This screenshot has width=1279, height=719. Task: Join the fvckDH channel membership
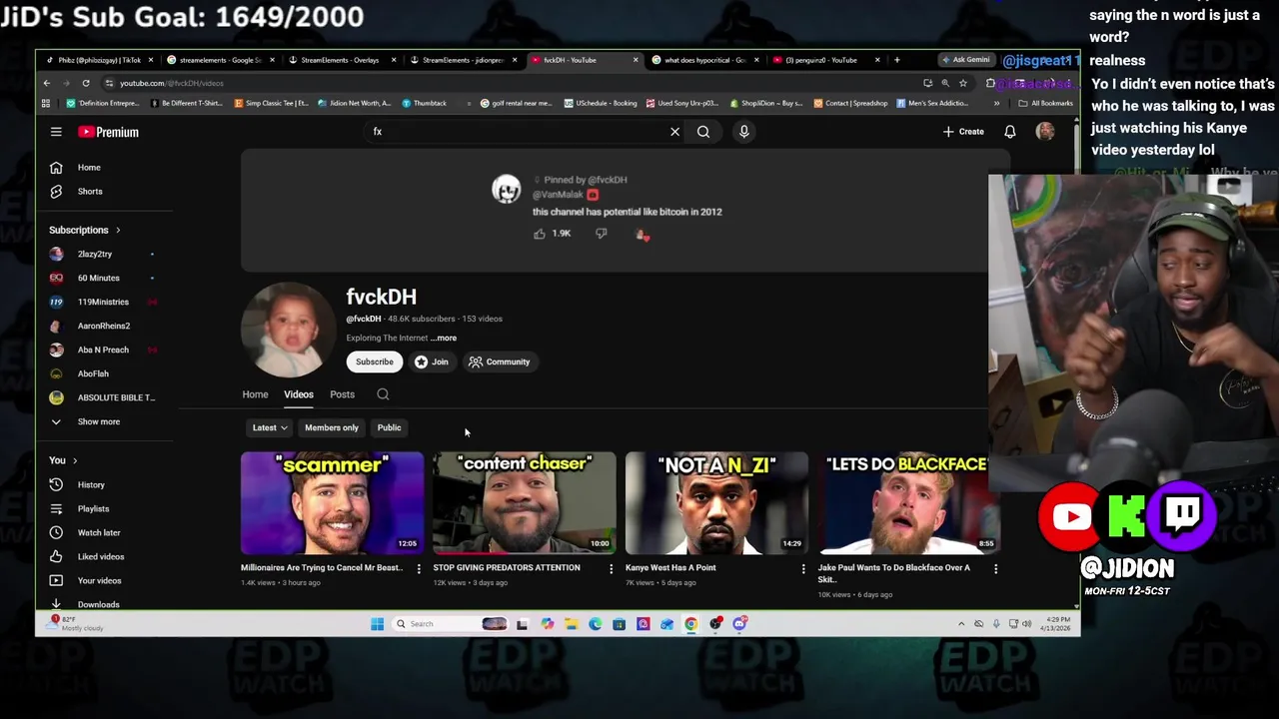coord(432,362)
